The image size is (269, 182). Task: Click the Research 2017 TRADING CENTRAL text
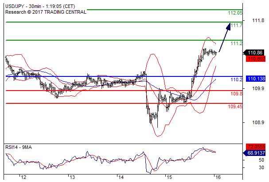(x=46, y=12)
